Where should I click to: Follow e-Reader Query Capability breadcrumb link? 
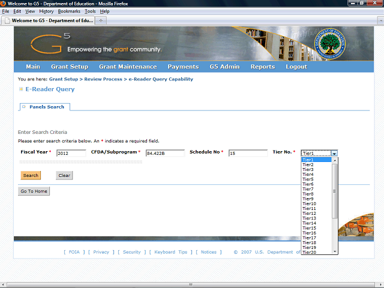click(x=161, y=79)
